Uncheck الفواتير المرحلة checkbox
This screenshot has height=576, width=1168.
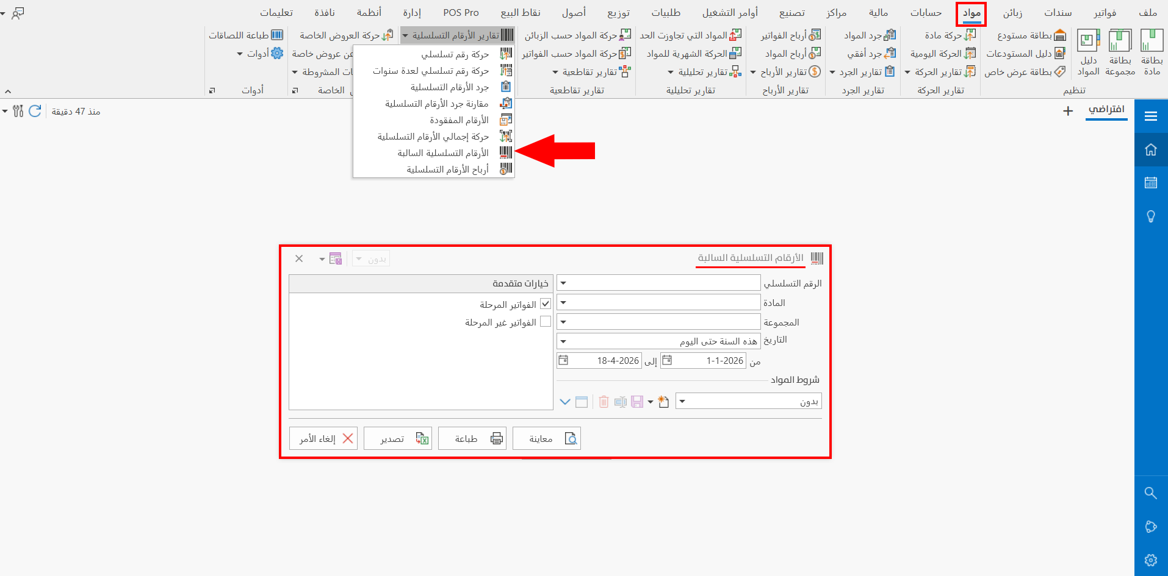tap(546, 304)
